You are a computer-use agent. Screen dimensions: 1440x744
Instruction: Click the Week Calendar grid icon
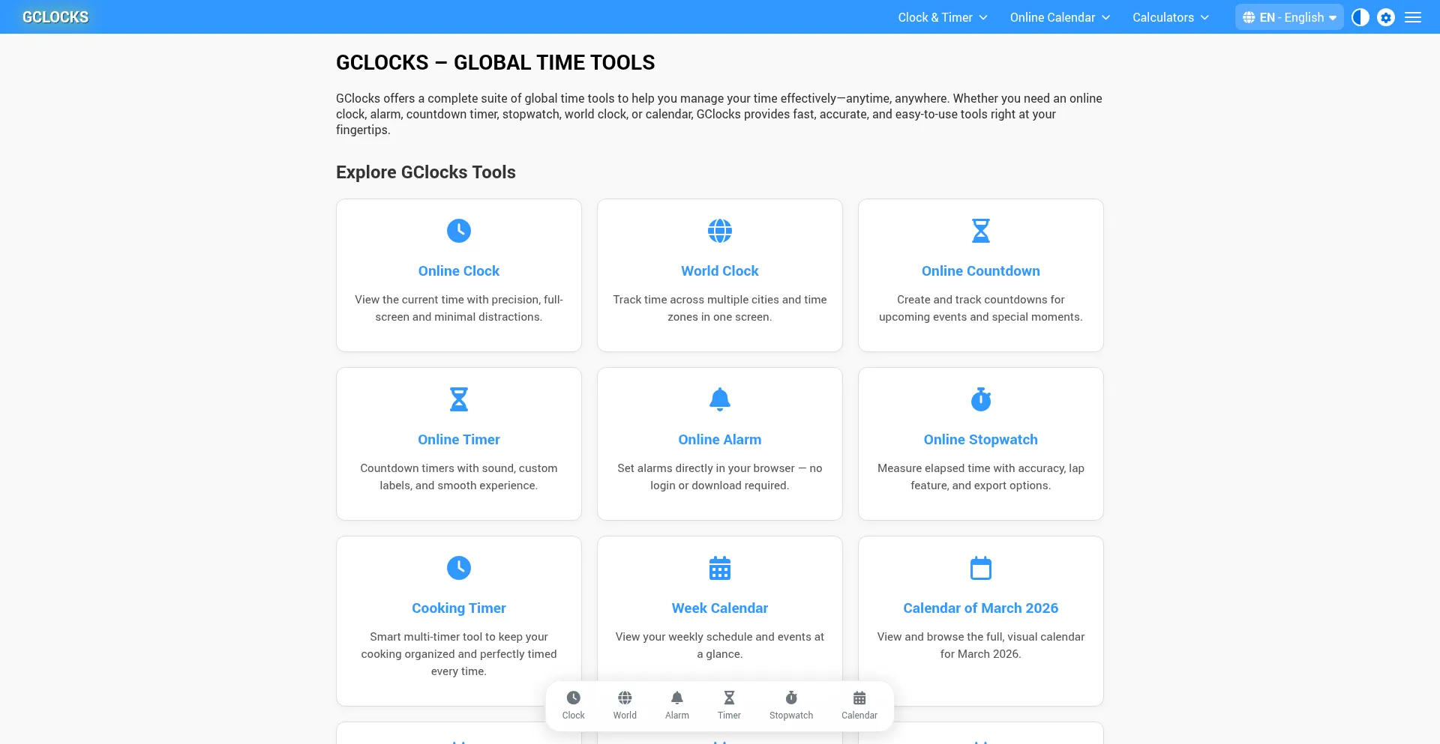coord(720,568)
